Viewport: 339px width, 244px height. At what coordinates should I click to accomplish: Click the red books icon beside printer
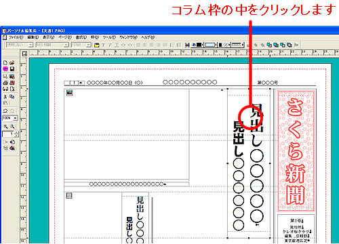tap(12, 83)
